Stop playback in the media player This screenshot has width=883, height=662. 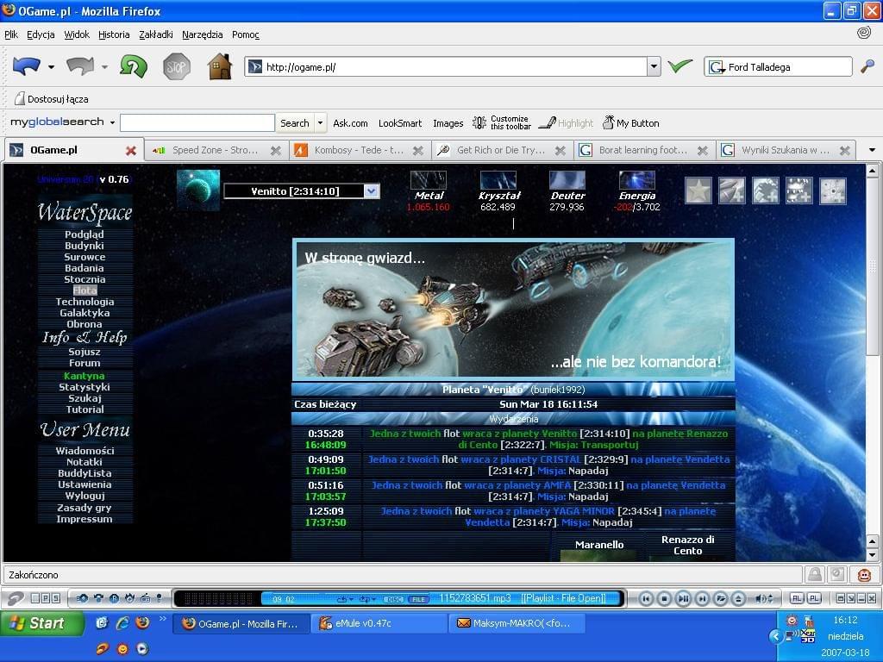(665, 598)
